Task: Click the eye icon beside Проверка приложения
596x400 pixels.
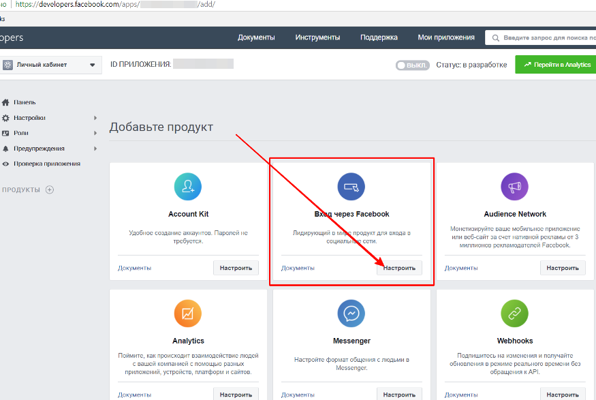Action: 5,164
